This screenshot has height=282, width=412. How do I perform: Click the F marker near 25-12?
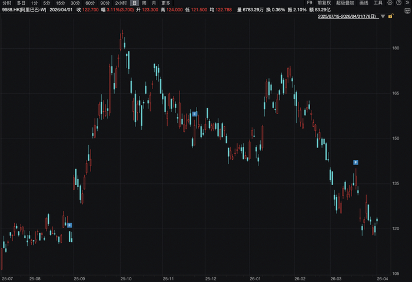coord(194,114)
